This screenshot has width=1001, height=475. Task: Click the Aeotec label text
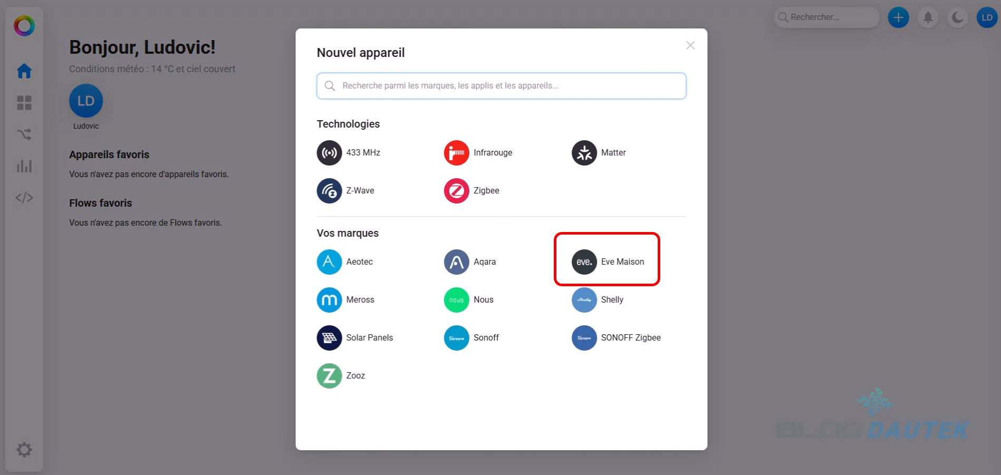(x=360, y=262)
